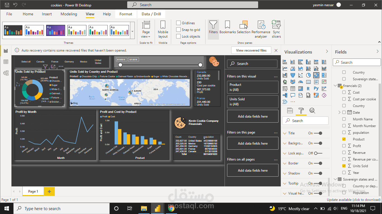Enable the Snap to grid checkbox

[178, 30]
